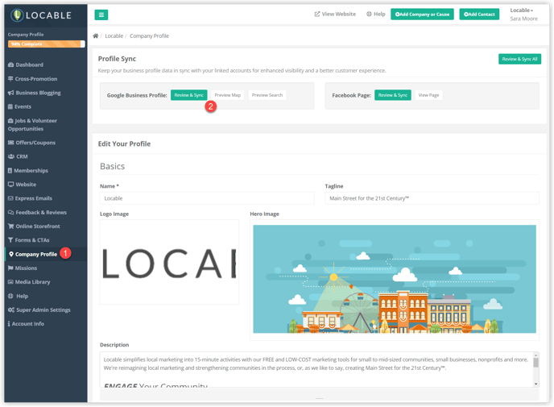Click the Express Emails envelope icon

click(10, 198)
